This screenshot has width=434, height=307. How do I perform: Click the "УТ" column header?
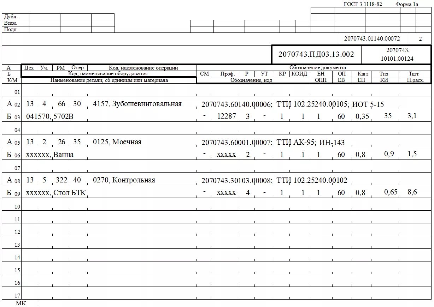click(x=264, y=74)
